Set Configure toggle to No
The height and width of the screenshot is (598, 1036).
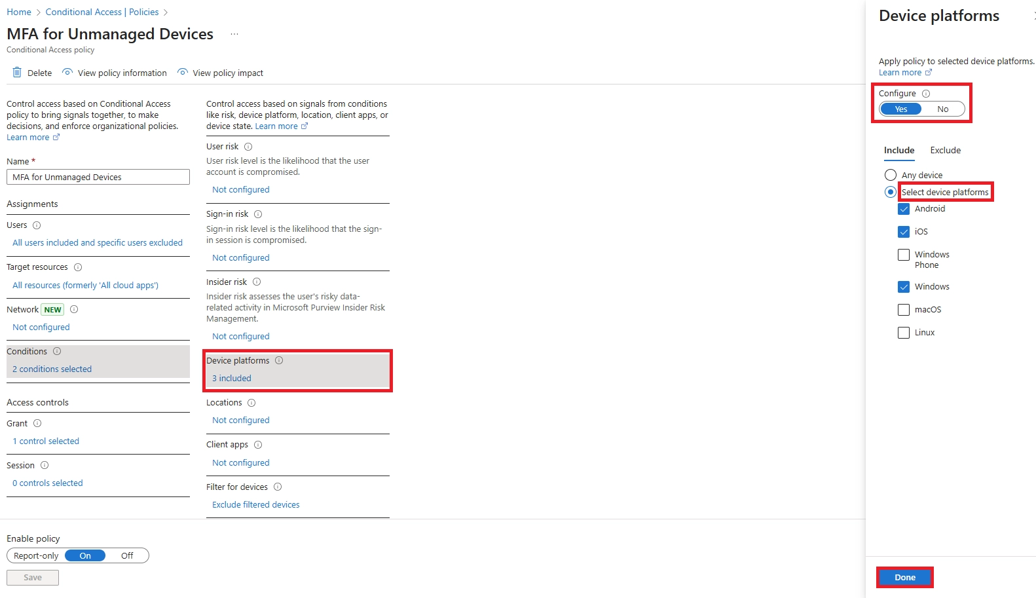(x=942, y=109)
